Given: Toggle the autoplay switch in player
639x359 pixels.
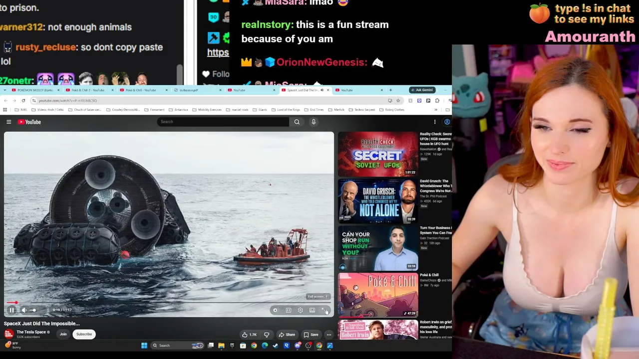Looking at the screenshot, I should click(x=275, y=310).
